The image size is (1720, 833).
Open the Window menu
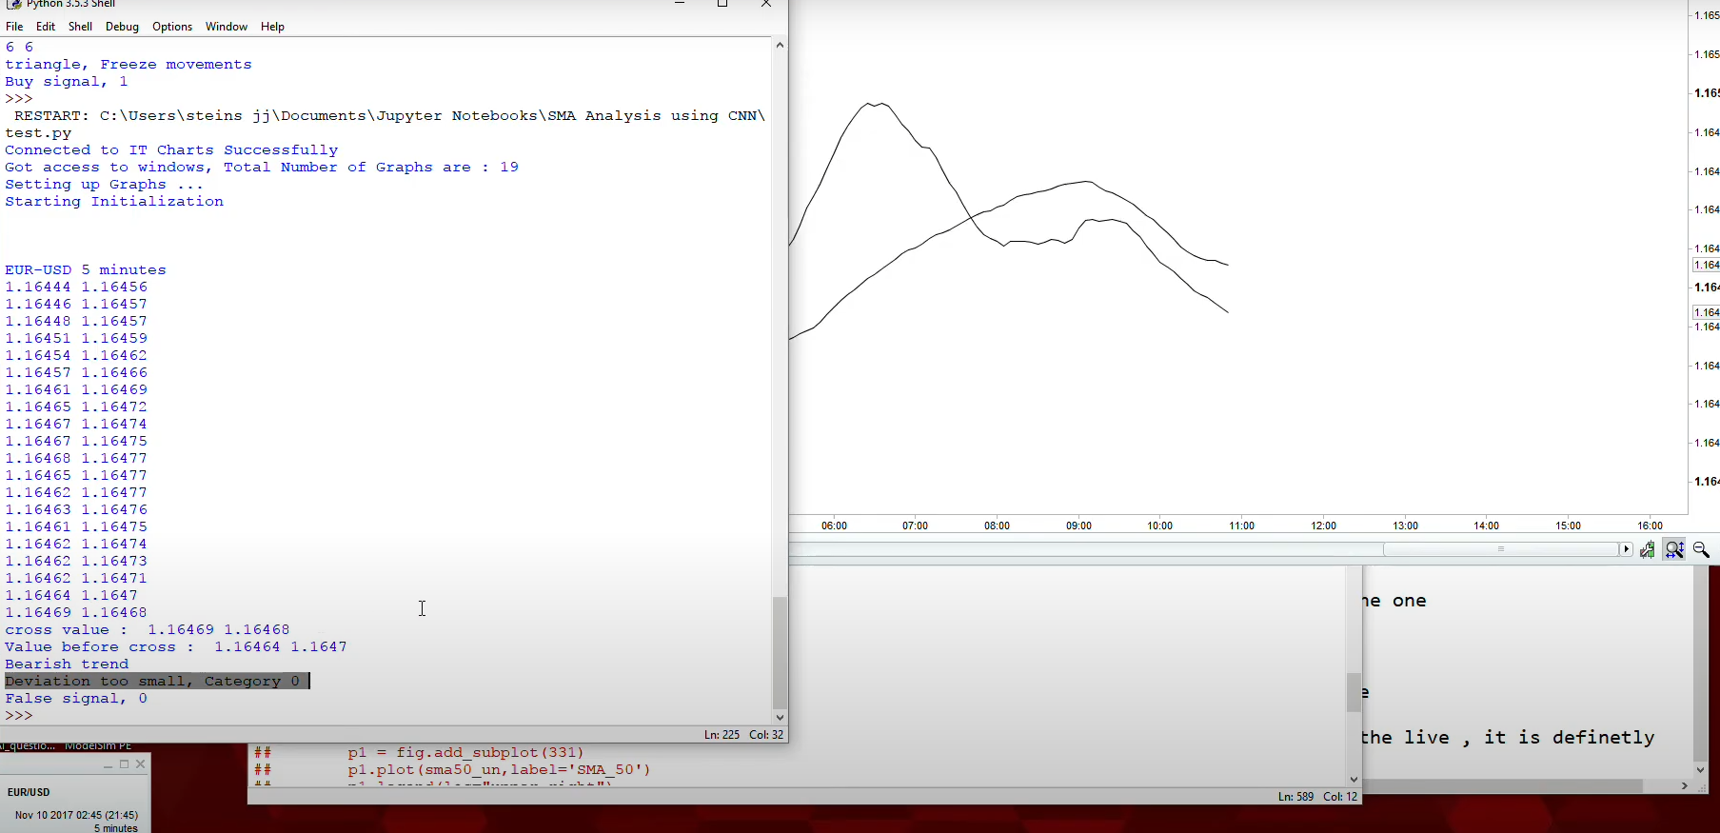pyautogui.click(x=227, y=27)
